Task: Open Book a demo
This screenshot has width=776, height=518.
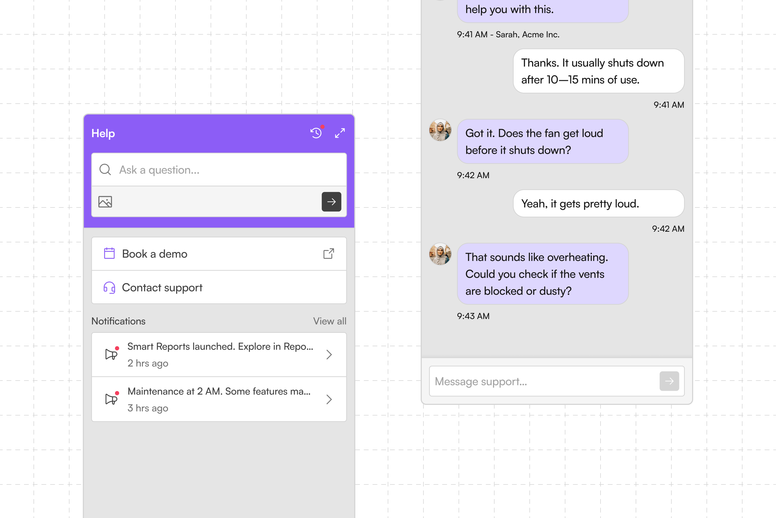Action: tap(219, 254)
